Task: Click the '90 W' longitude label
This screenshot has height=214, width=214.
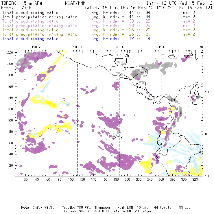Action: point(119,47)
